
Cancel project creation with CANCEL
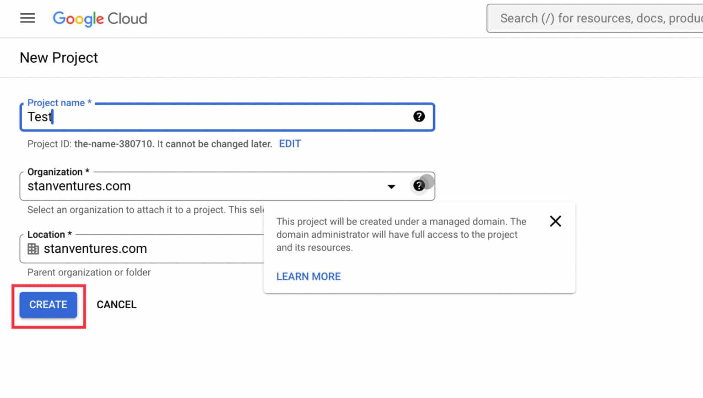coord(116,305)
